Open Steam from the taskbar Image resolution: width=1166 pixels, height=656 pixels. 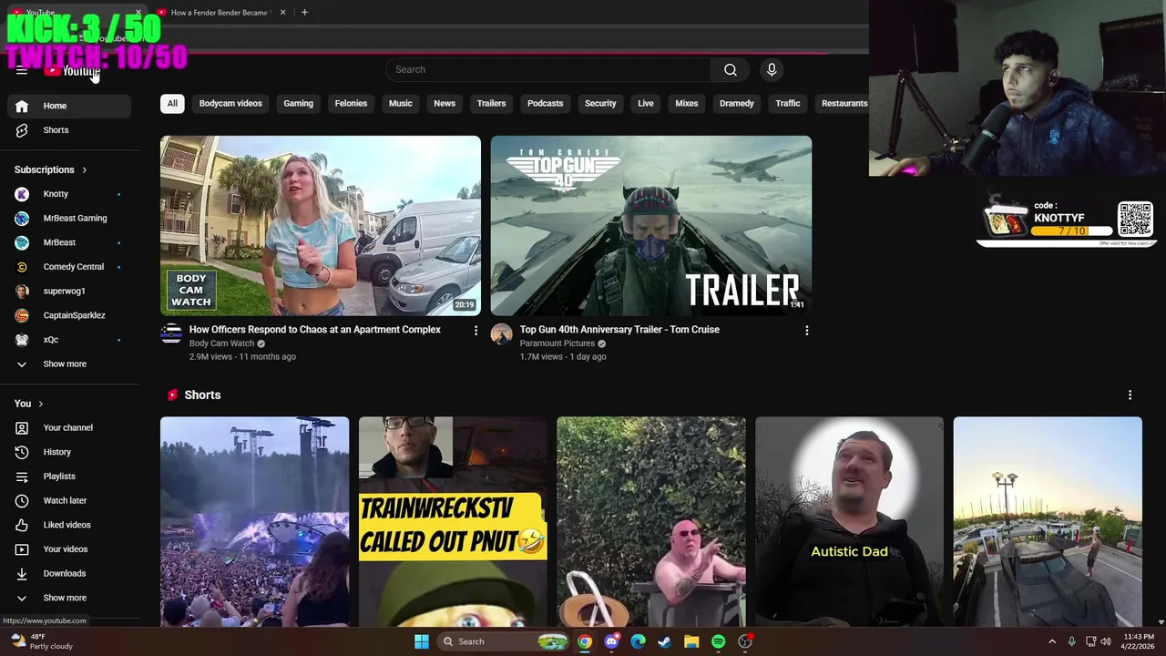tap(665, 641)
